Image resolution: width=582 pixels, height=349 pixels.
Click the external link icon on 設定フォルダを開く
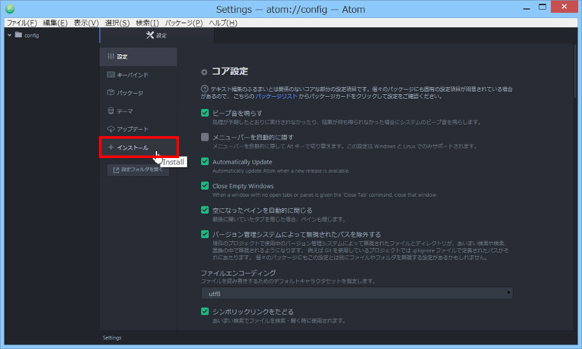pyautogui.click(x=116, y=170)
